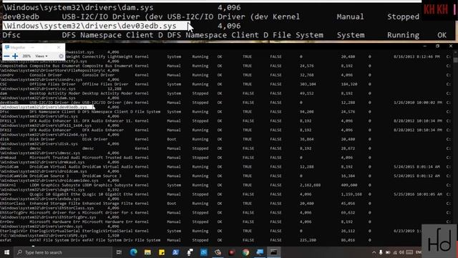Viewport: 458px width, 258px height.
Task: Open PowerShell from the taskbar
Action: click(175, 252)
